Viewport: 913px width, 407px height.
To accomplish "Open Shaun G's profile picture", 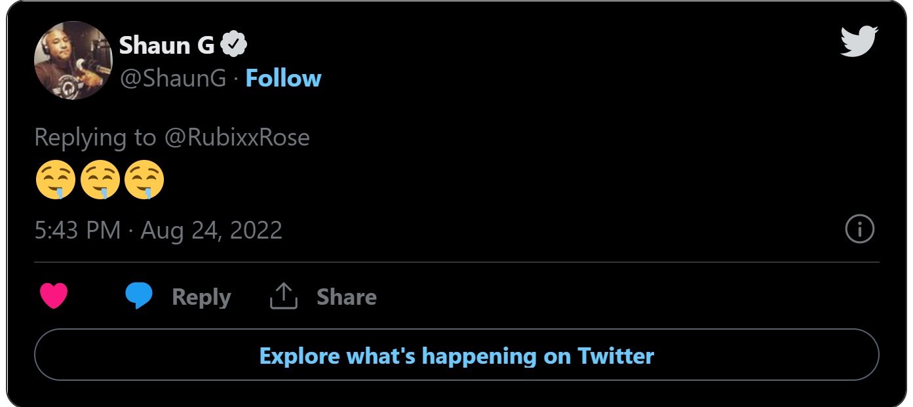I will [73, 60].
